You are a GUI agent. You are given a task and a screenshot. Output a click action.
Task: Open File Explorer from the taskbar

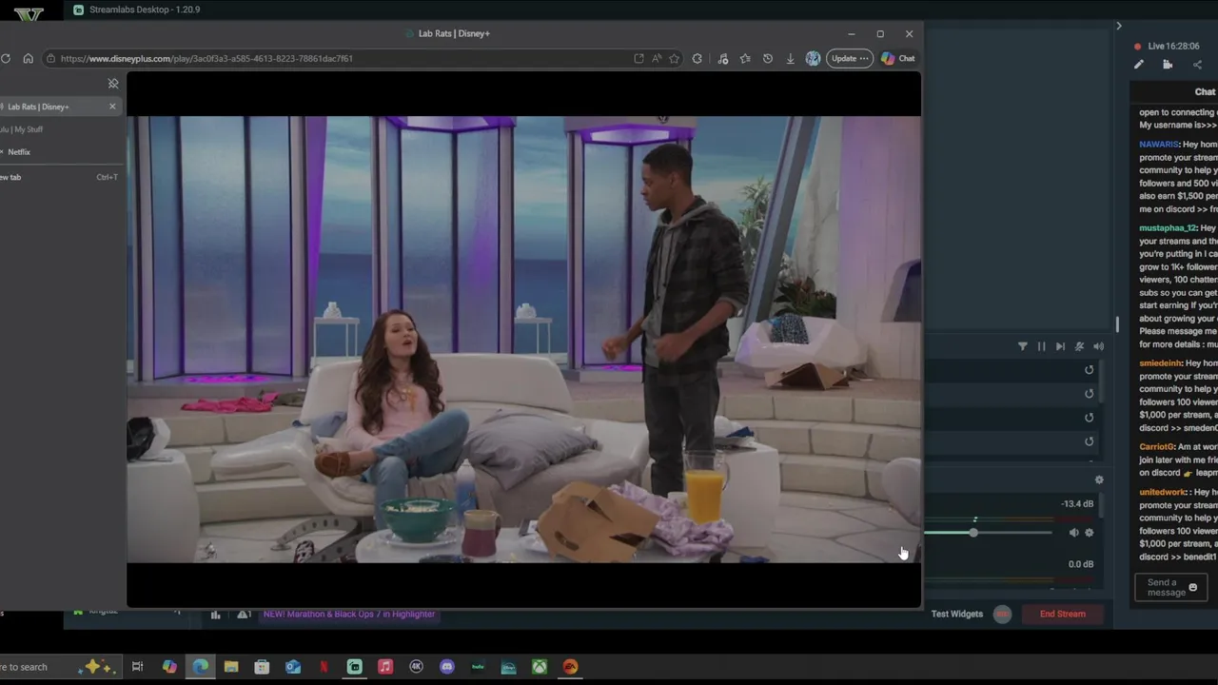click(231, 667)
